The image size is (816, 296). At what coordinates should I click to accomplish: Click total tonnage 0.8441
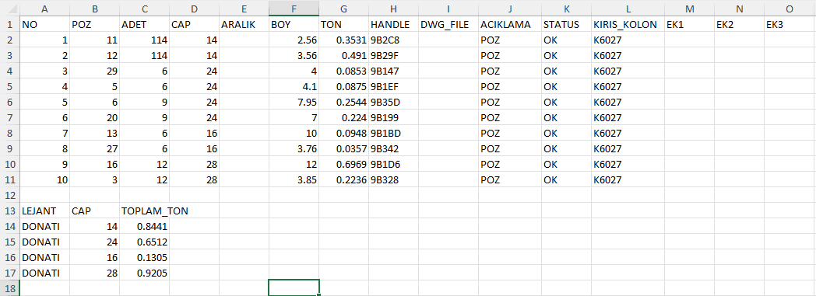click(x=144, y=226)
